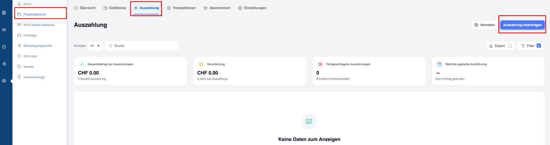
Task: Click the green money icon above Keine Daten
Action: (x=309, y=121)
